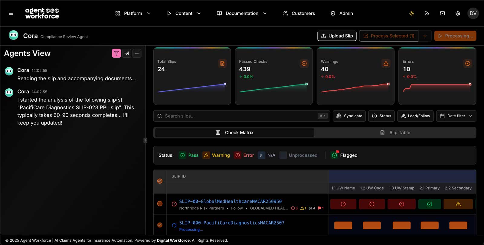Click Cora's avatar beside the 'Reading the slip' message
Viewport: 484px width, 245px height.
pos(9,71)
